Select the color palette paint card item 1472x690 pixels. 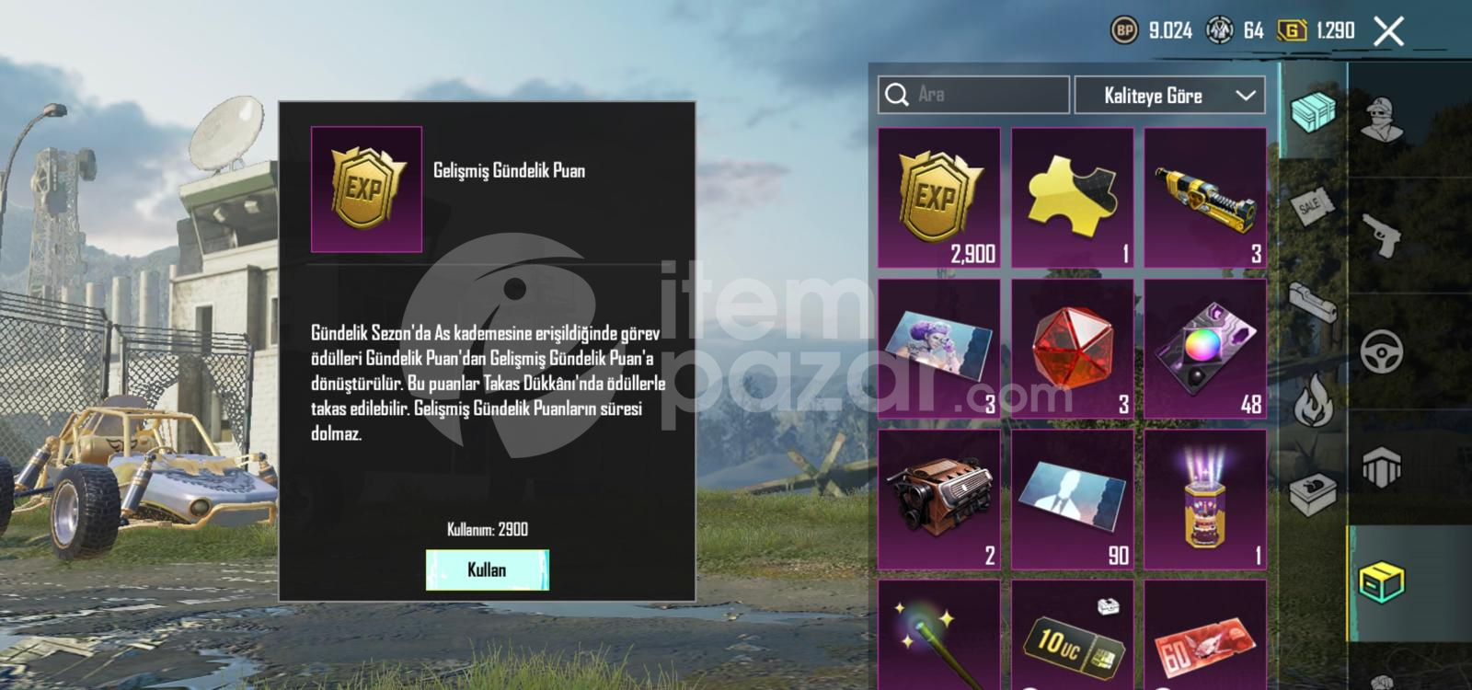coord(1205,349)
